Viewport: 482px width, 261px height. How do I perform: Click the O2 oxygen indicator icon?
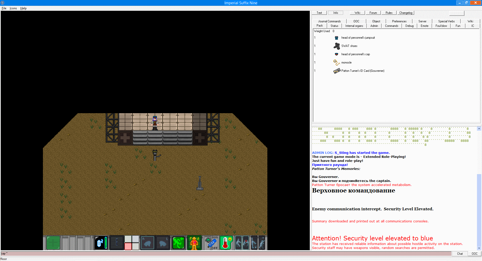click(x=101, y=243)
